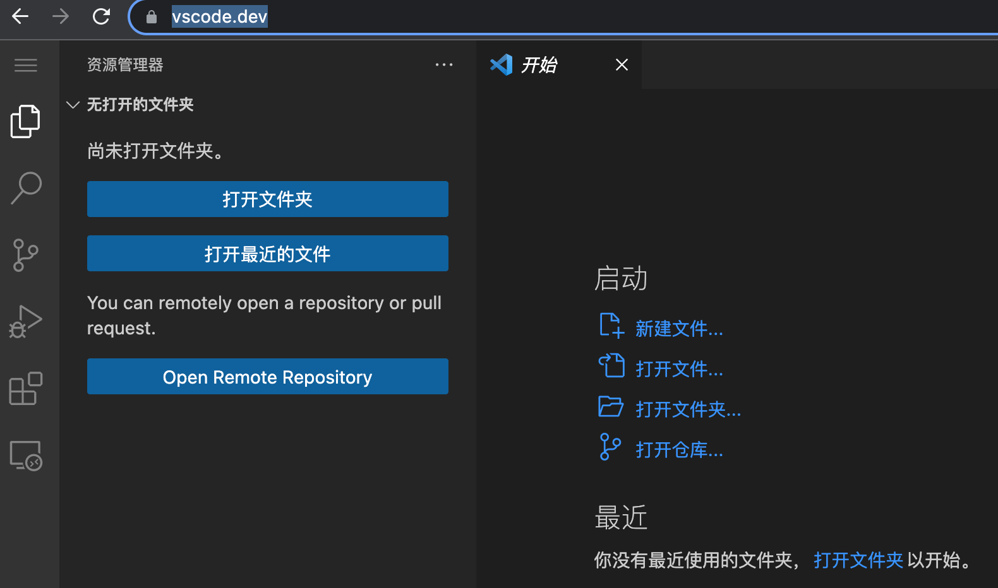Click the open file icon beside 打开文件
Image resolution: width=998 pixels, height=588 pixels.
[x=611, y=366]
